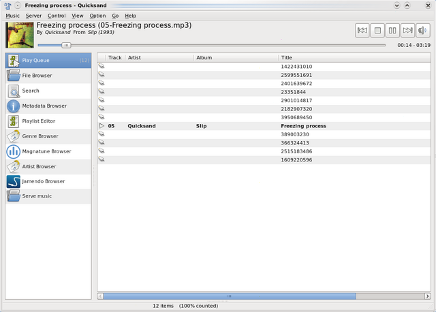The image size is (436, 312).
Task: Click the scrollbar left arrow
Action: coord(100,296)
